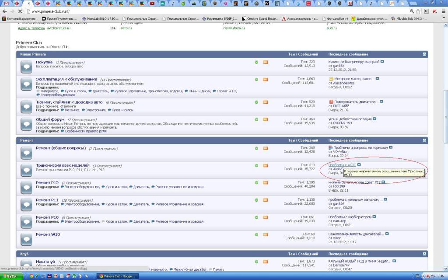The height and width of the screenshot is (280, 448).
Task: Open the 'Проблемы с карбюратором' topic
Action: point(350,217)
